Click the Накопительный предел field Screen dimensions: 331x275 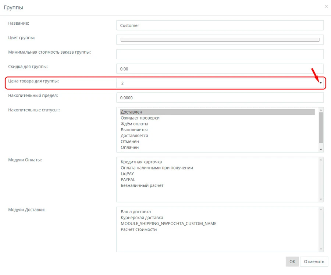[220, 98]
